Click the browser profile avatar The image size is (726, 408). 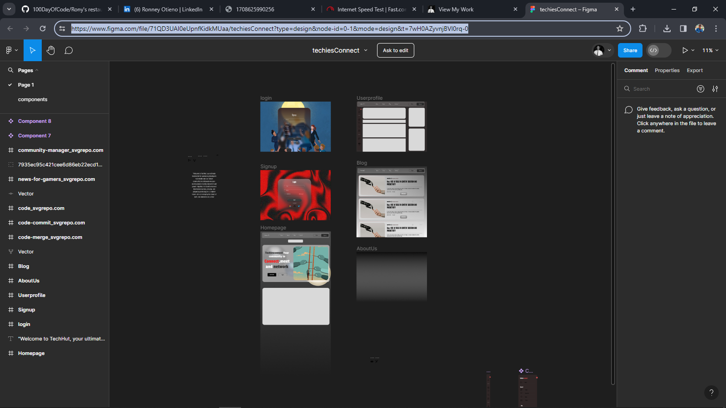tap(700, 29)
